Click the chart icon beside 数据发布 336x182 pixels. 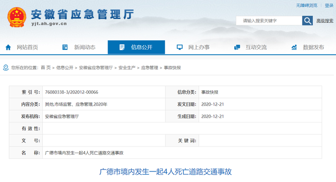click(294, 47)
